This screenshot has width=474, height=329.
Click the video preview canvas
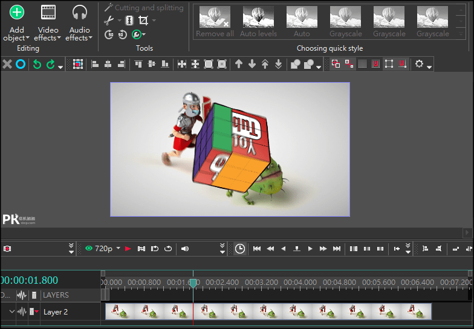point(230,150)
